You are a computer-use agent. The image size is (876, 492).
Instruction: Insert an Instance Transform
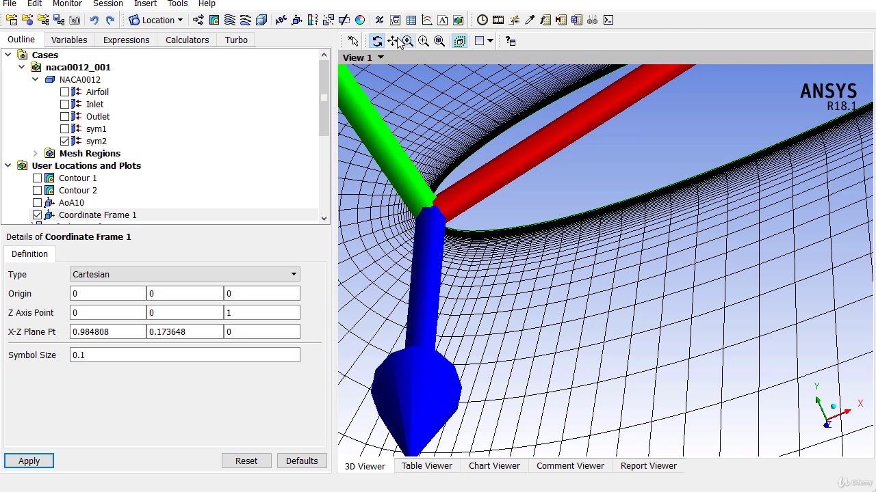pyautogui.click(x=328, y=20)
